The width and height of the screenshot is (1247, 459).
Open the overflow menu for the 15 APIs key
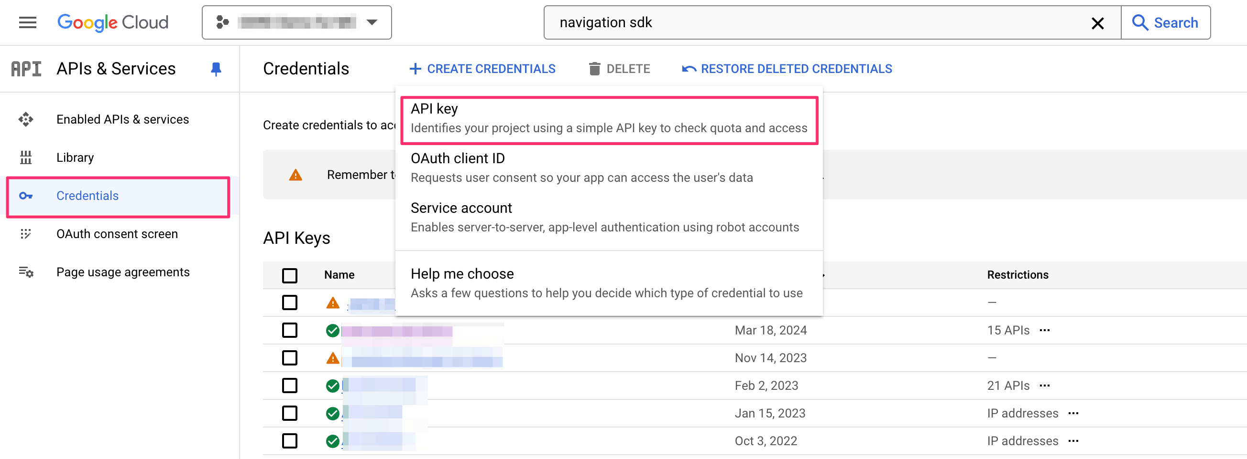pos(1045,330)
